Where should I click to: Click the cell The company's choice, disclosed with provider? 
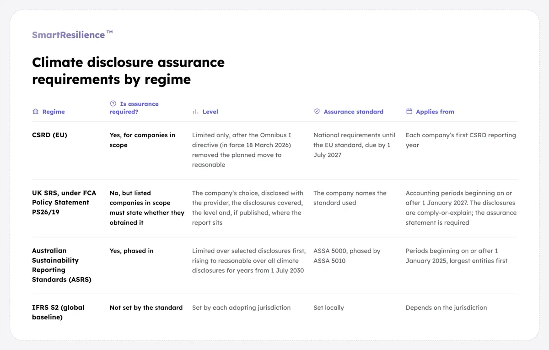pos(248,208)
